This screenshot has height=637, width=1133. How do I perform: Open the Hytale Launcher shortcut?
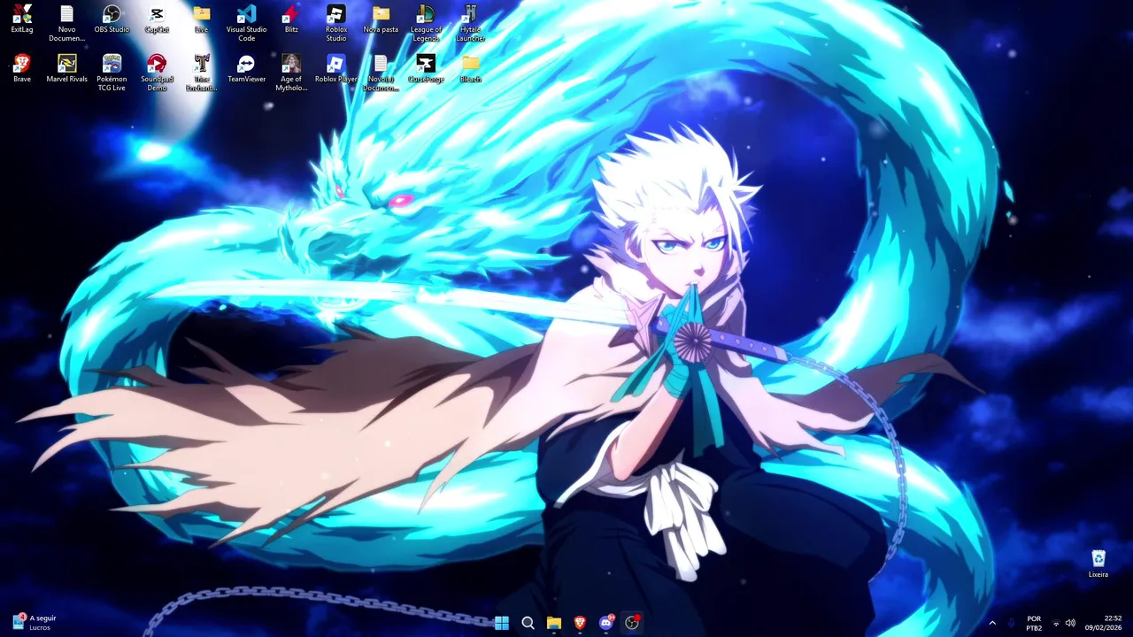[x=471, y=23]
